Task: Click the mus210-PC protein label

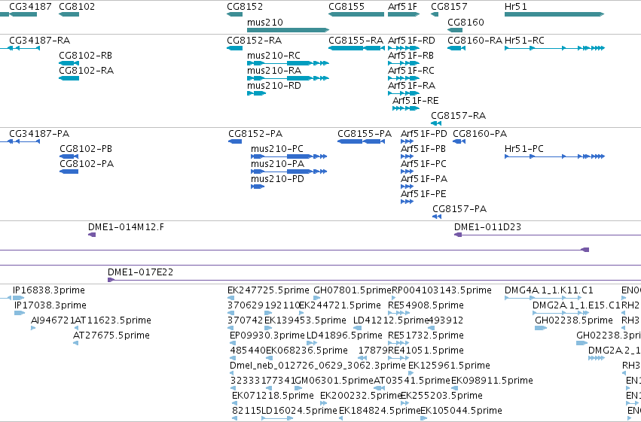Action: click(277, 149)
